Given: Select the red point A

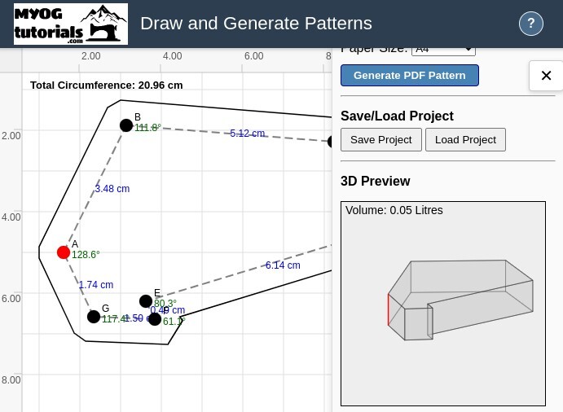Looking at the screenshot, I should [64, 252].
